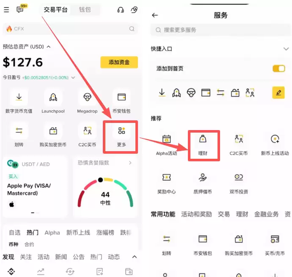The image size is (292, 277).
Task: Expand the 今日盈亏 dropdown arrow
Action: tap(73, 78)
